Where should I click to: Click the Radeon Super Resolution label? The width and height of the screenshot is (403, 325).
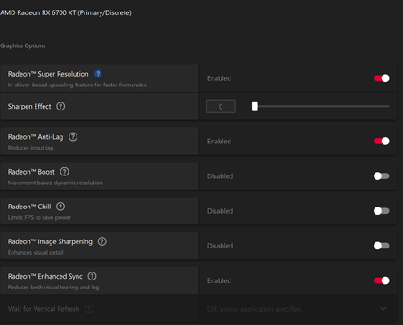48,74
